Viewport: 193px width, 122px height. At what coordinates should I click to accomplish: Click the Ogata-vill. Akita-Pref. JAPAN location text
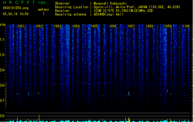point(137,7)
